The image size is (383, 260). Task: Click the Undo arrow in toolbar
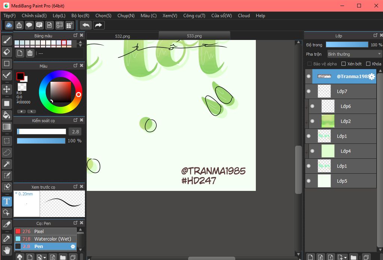pos(86,25)
